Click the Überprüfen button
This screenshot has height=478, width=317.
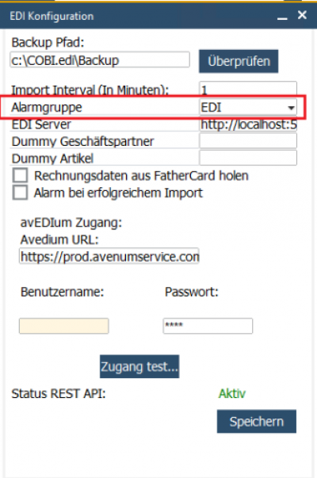click(x=239, y=61)
